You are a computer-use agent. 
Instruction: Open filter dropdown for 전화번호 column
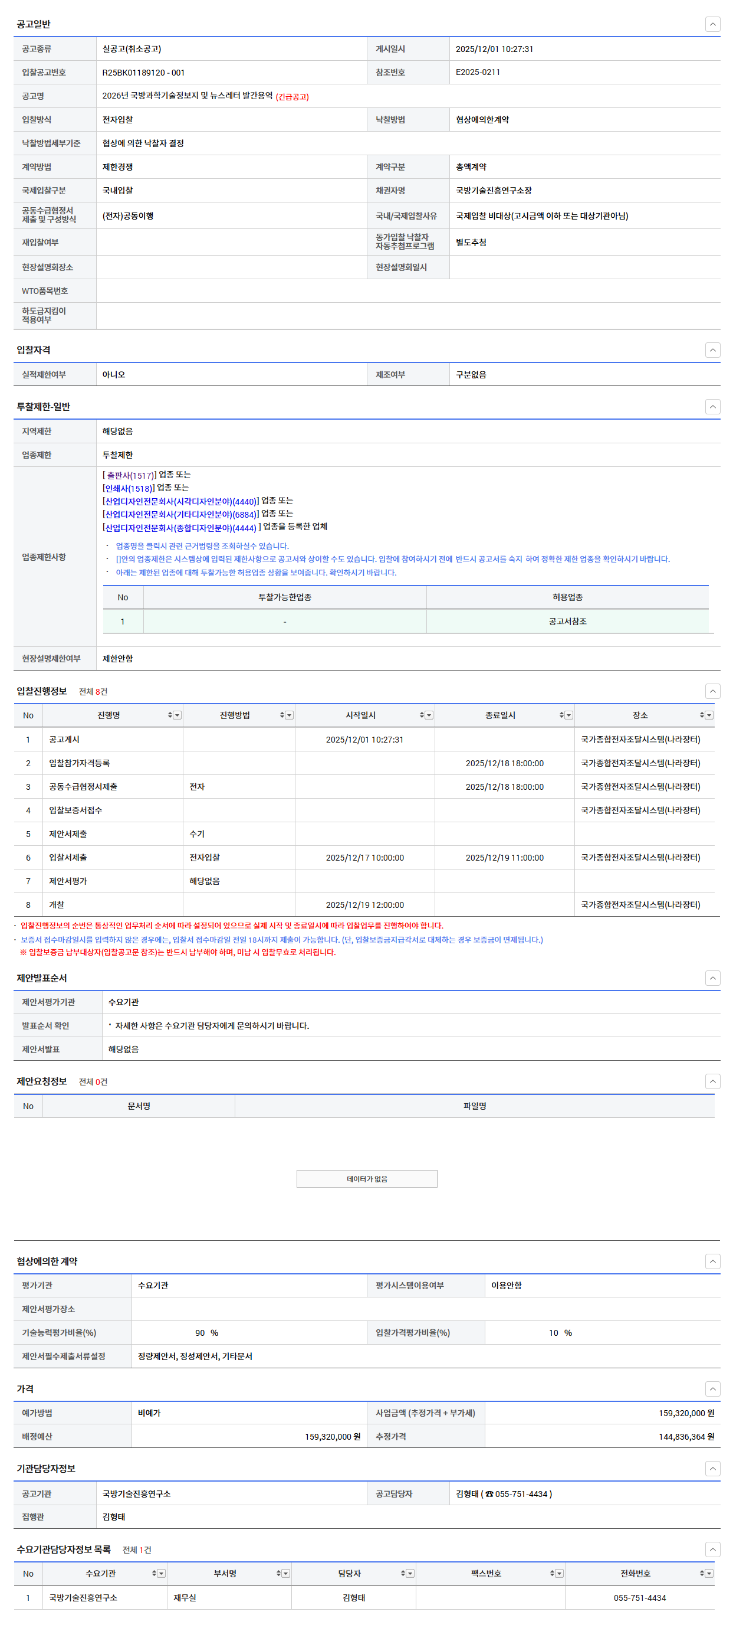coord(709,1573)
